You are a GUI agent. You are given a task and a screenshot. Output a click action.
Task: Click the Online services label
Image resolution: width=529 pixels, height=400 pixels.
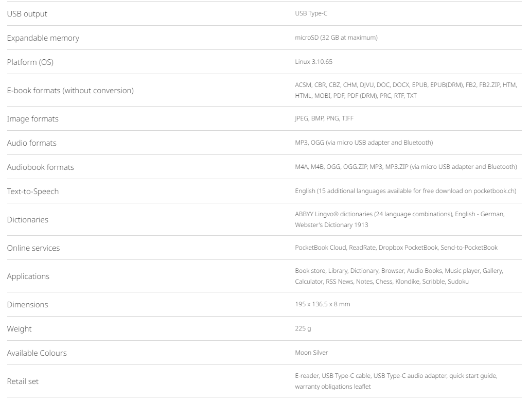point(33,248)
